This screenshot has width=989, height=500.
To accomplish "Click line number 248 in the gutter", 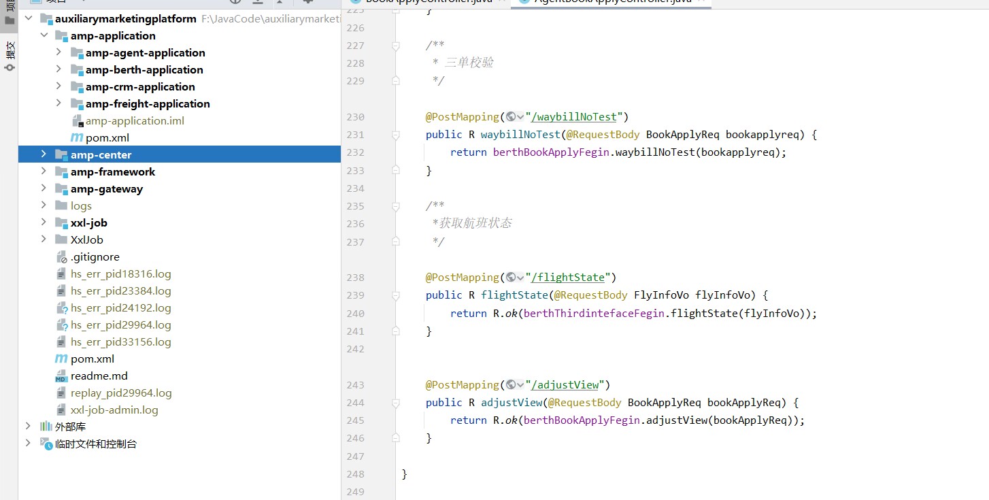I will click(356, 474).
